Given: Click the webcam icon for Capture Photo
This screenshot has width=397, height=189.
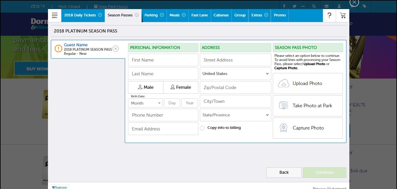Looking at the screenshot, I should tap(283, 128).
